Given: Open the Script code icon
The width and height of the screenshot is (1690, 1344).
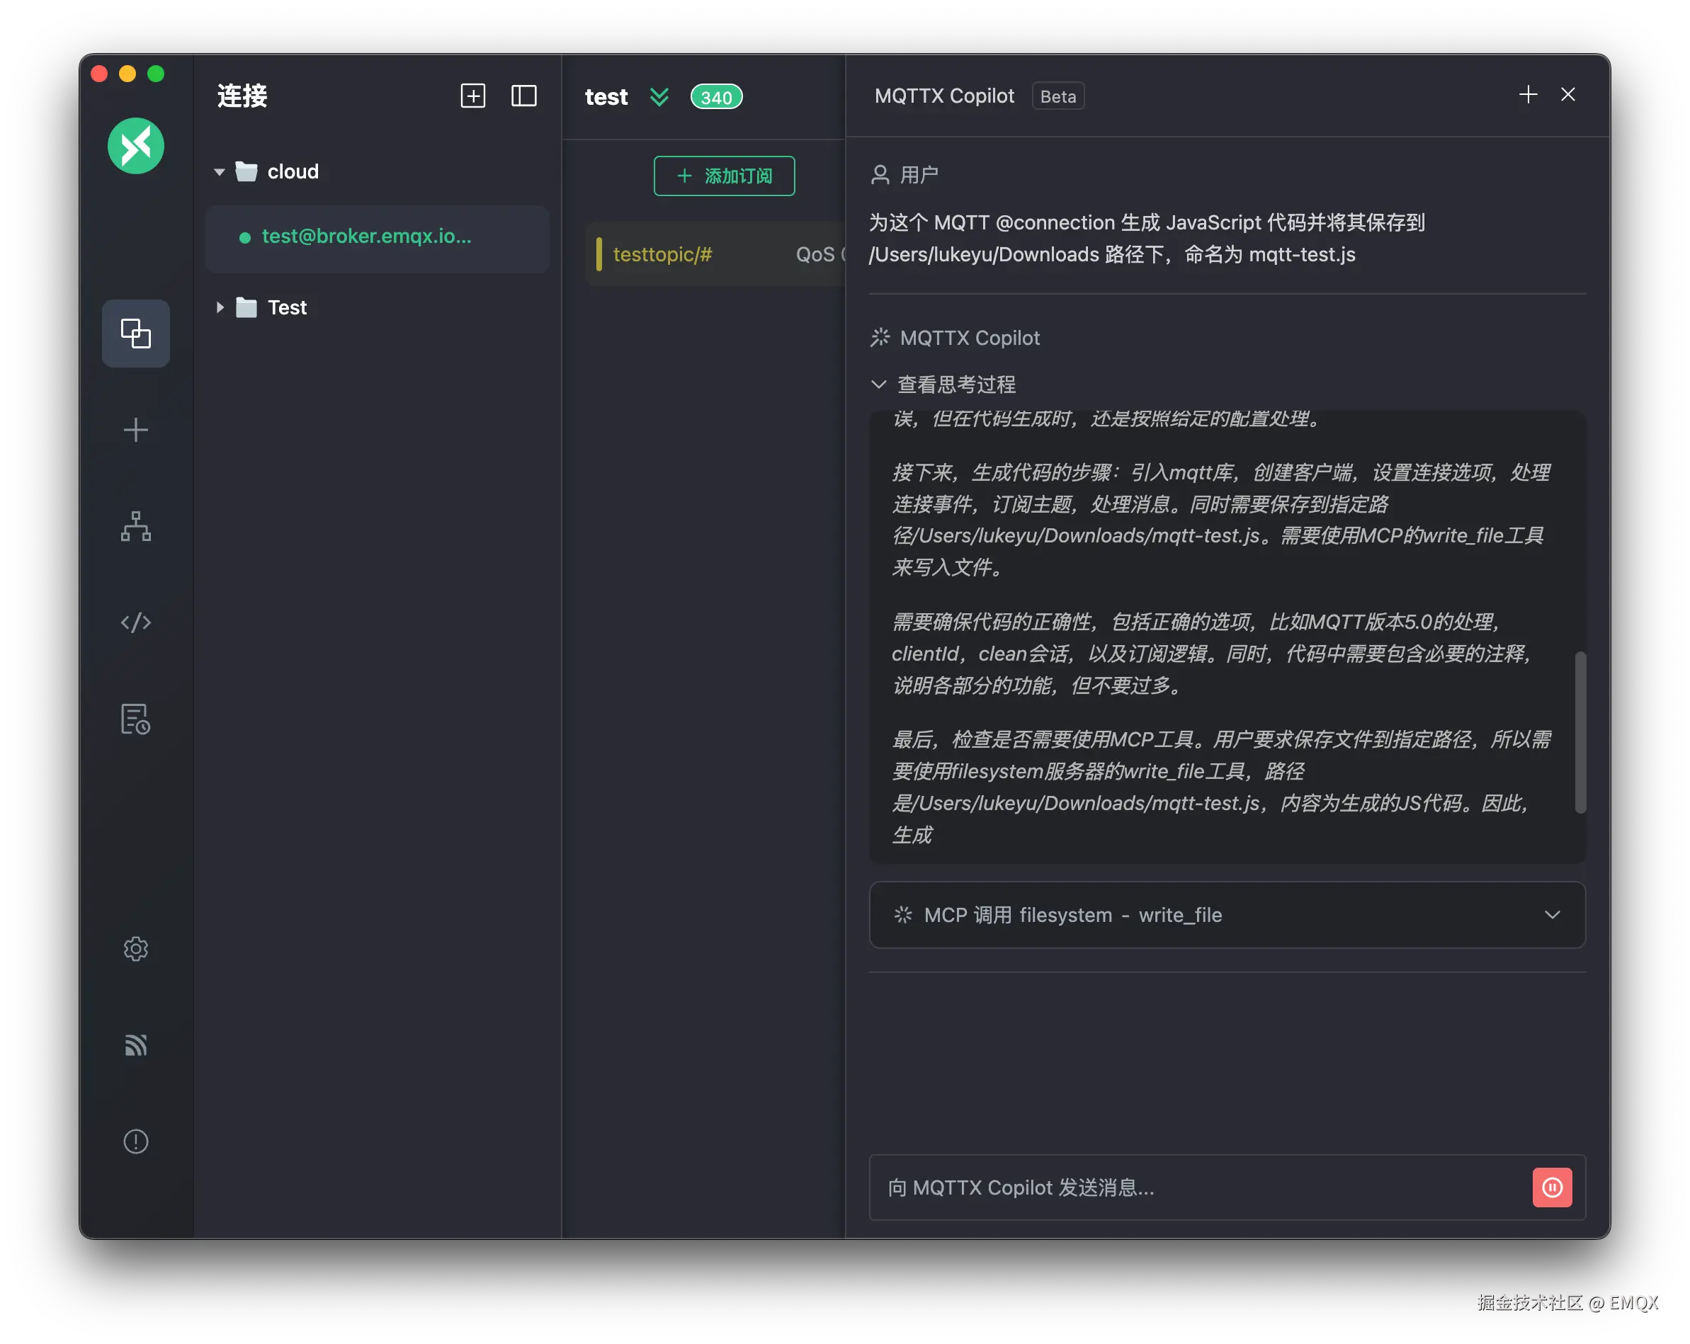Looking at the screenshot, I should [135, 623].
